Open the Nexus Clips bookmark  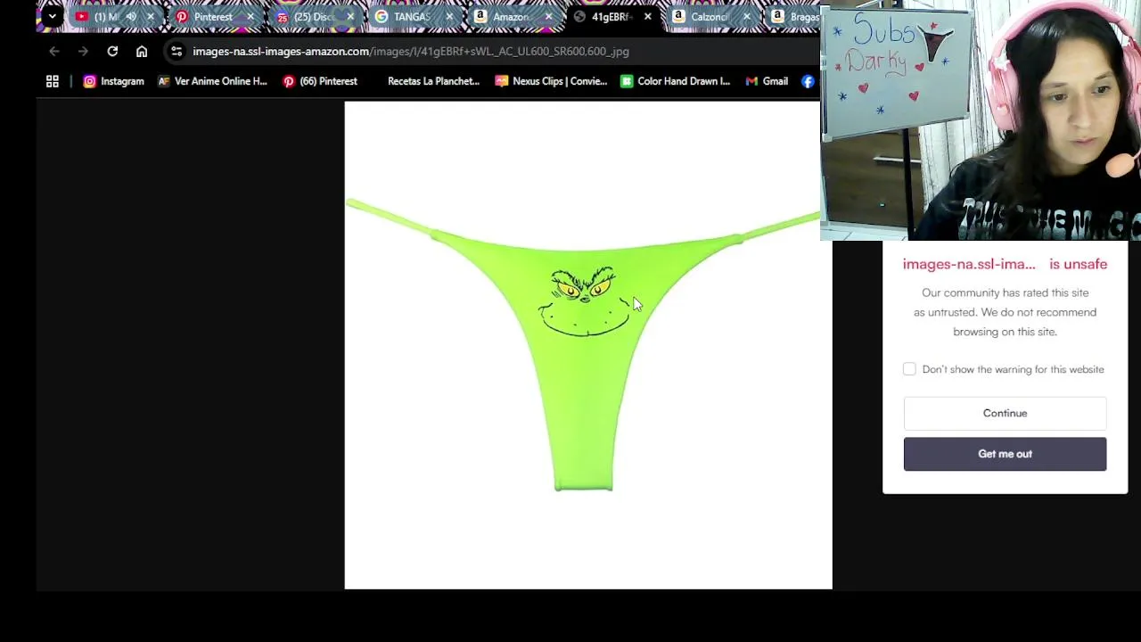pos(551,81)
